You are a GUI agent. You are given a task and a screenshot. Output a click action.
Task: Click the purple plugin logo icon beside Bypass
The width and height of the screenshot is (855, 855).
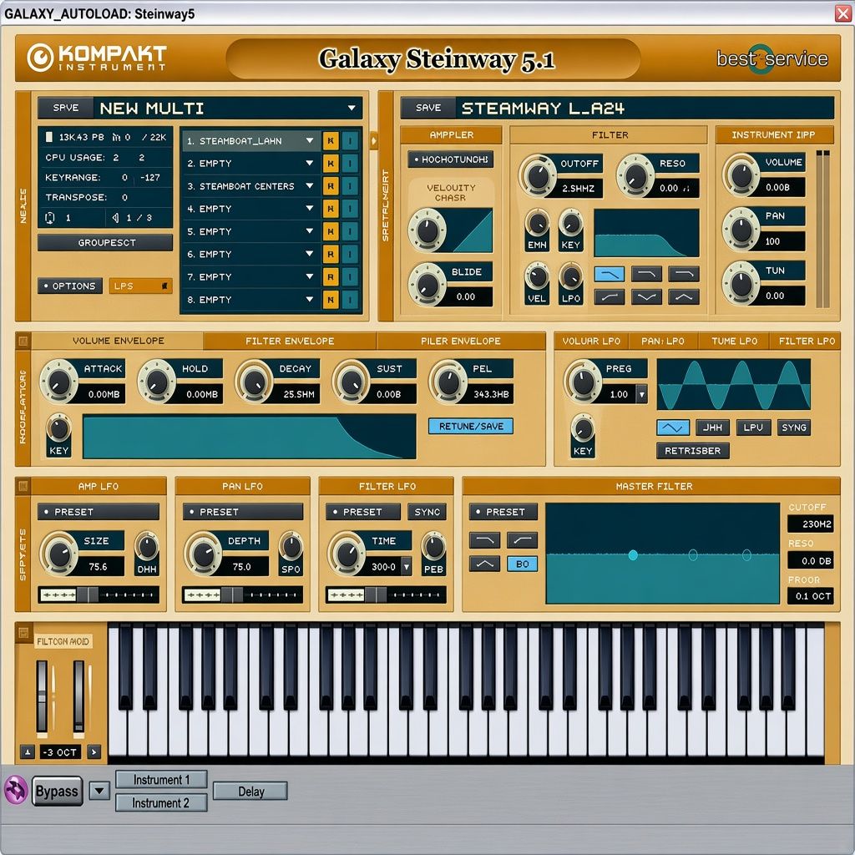[x=15, y=789]
